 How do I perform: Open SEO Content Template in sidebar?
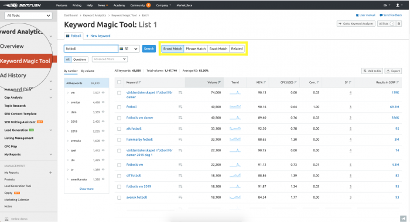[20, 114]
